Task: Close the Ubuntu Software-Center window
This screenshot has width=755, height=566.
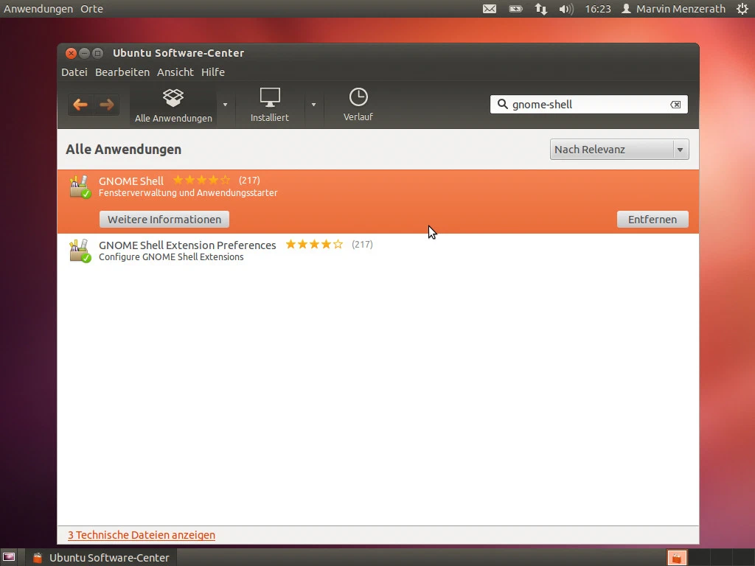Action: [x=71, y=53]
